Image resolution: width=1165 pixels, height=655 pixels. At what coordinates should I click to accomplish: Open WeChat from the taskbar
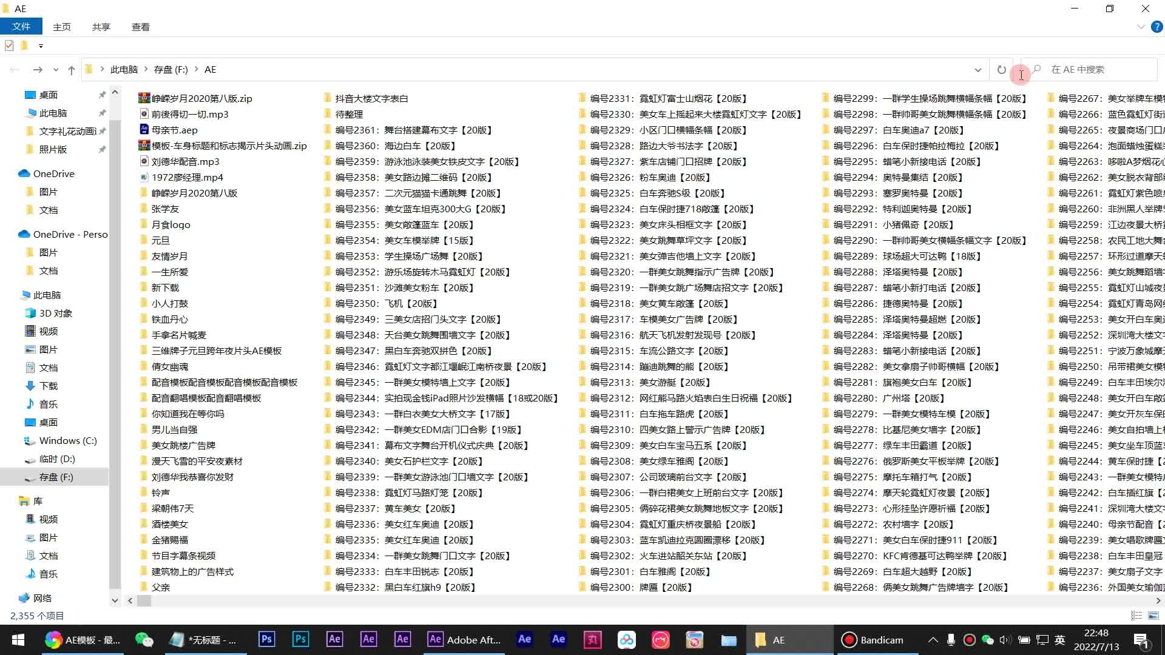coord(144,640)
